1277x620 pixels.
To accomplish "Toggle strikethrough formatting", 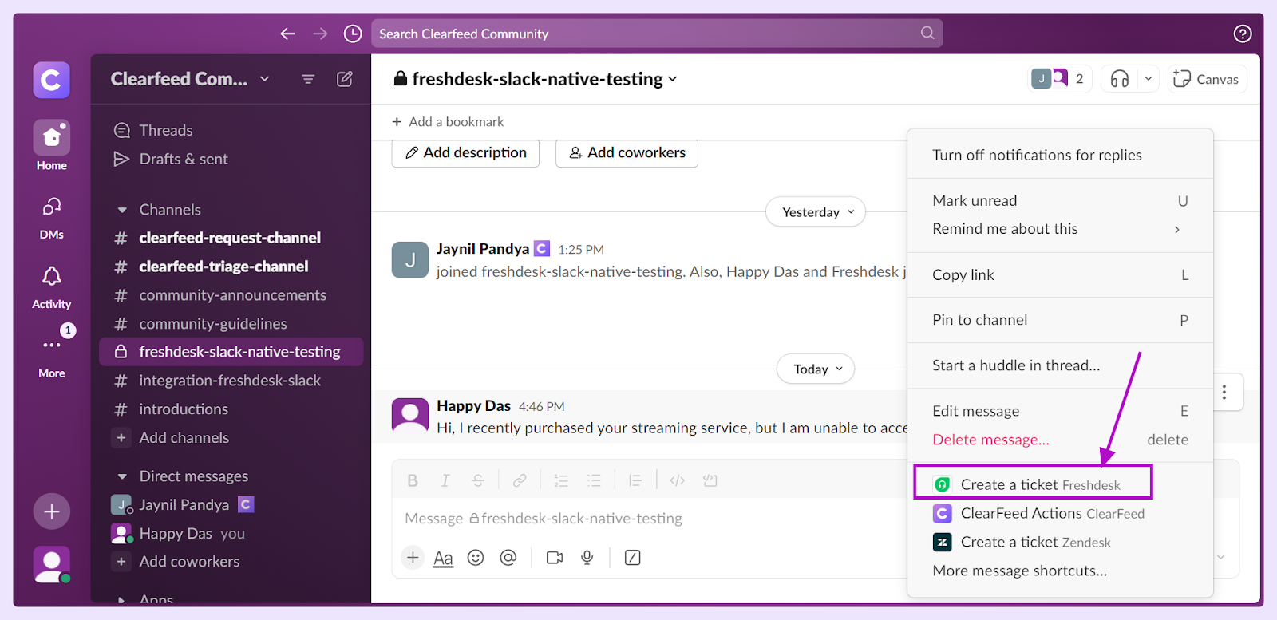I will point(478,480).
